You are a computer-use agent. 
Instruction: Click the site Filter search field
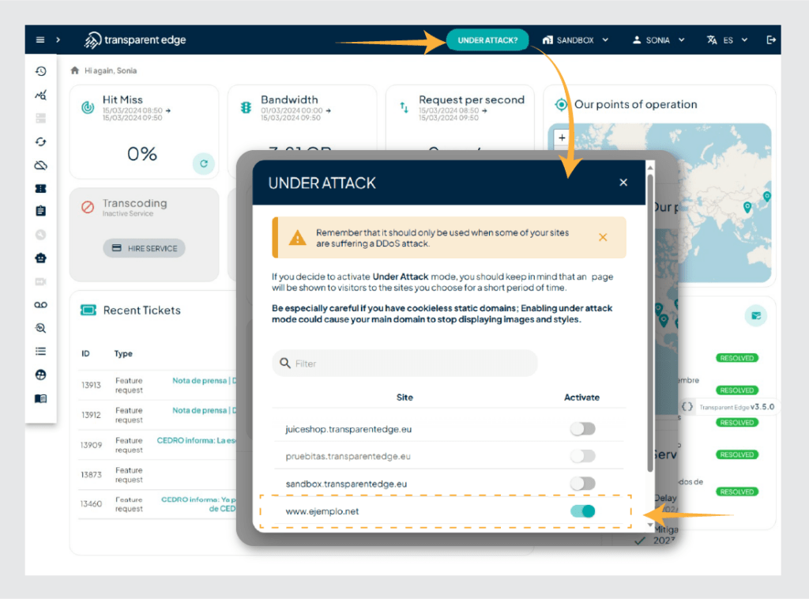click(411, 364)
